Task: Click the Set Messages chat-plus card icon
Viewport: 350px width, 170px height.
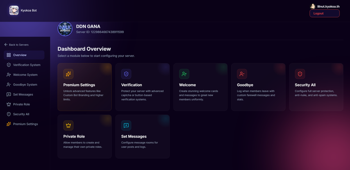Action: pyautogui.click(x=126, y=125)
